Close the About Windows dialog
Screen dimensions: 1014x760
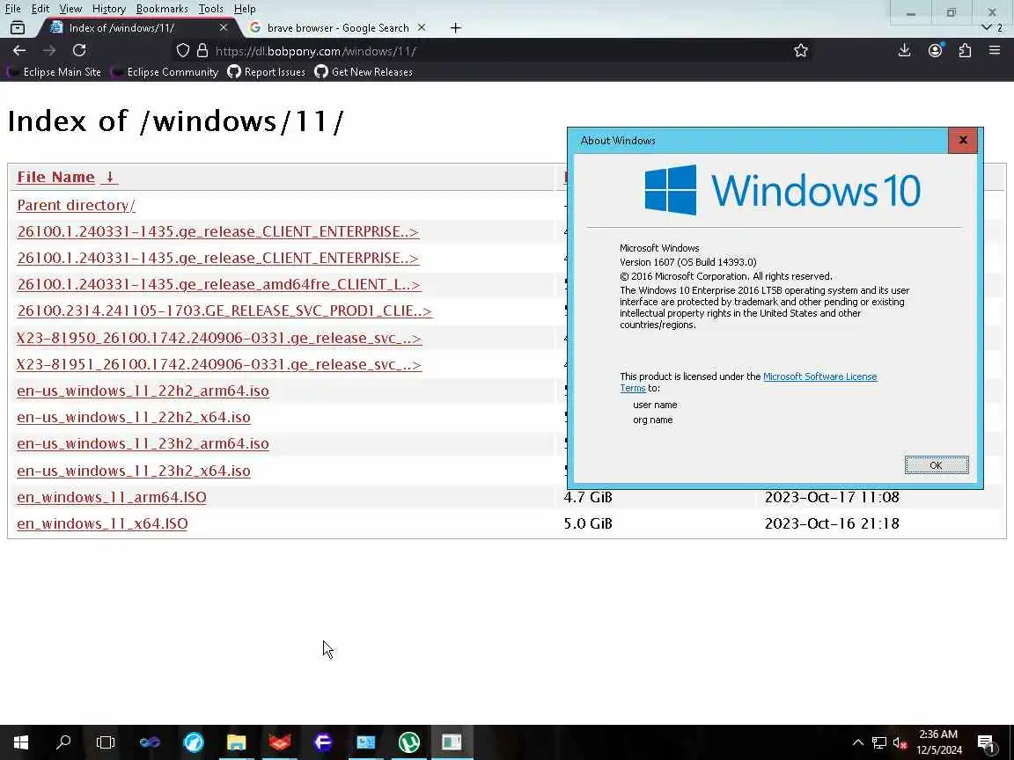click(x=963, y=140)
